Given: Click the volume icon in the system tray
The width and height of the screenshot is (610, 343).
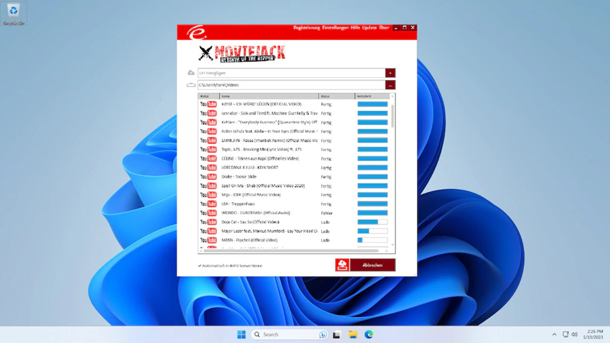Looking at the screenshot, I should click(x=574, y=334).
